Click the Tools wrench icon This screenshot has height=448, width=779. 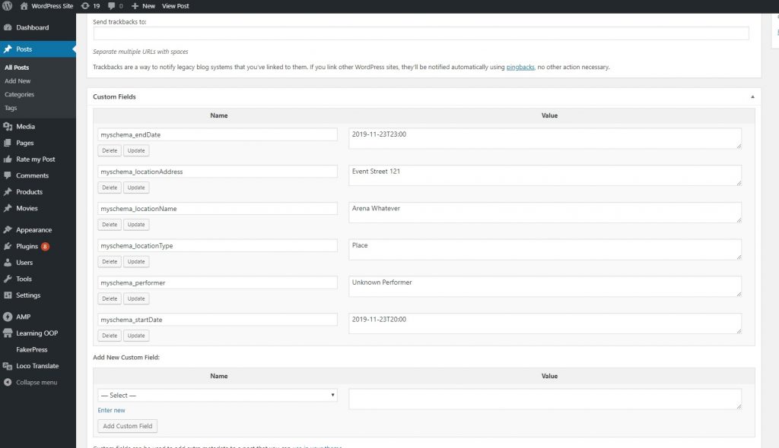tap(8, 279)
